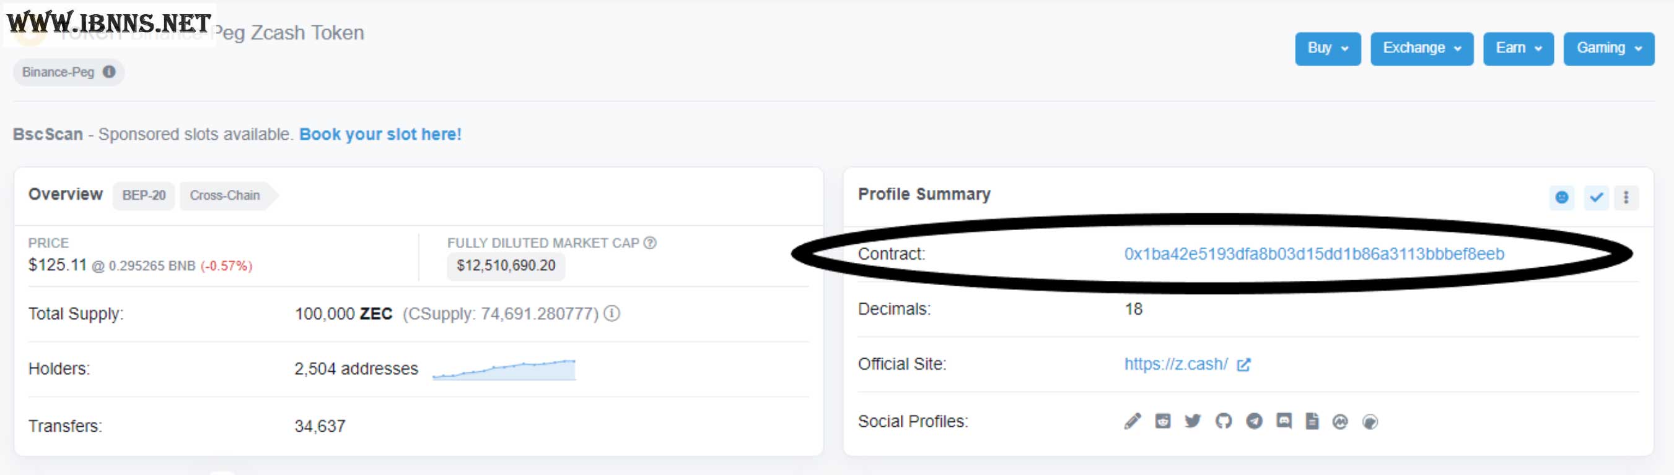
Task: Open the Telegram social profile icon
Action: (x=1254, y=421)
